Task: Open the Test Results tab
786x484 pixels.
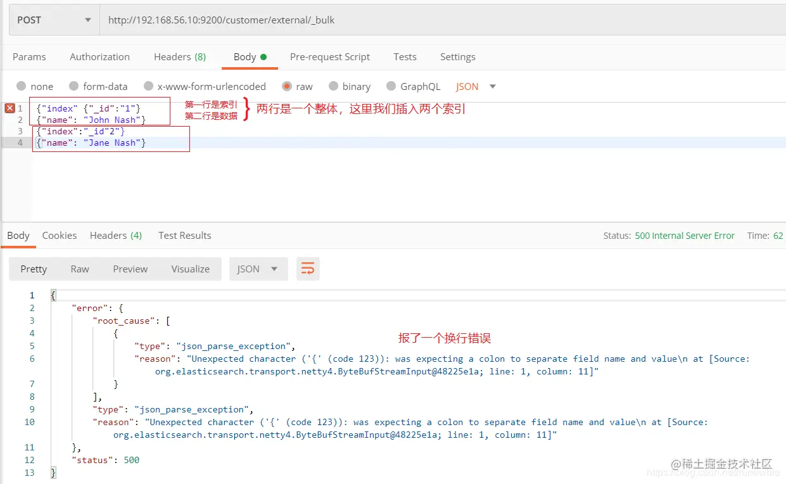Action: click(185, 236)
